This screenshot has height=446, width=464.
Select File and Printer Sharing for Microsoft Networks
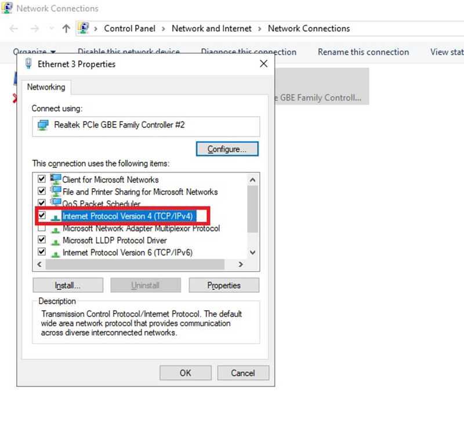coord(140,192)
